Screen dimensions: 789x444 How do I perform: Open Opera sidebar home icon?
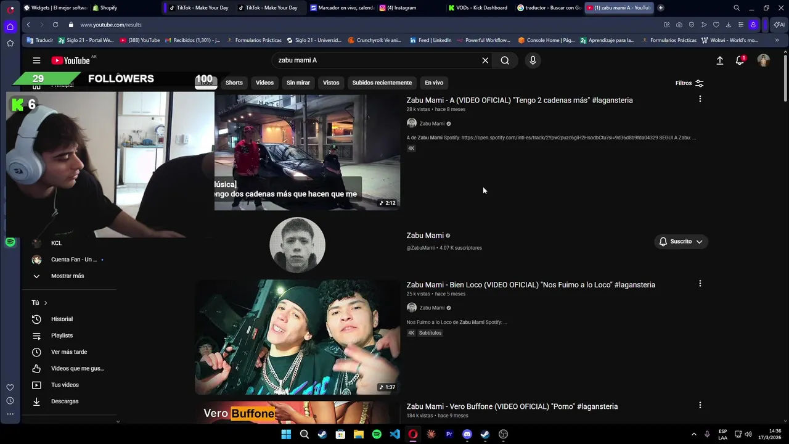10,27
